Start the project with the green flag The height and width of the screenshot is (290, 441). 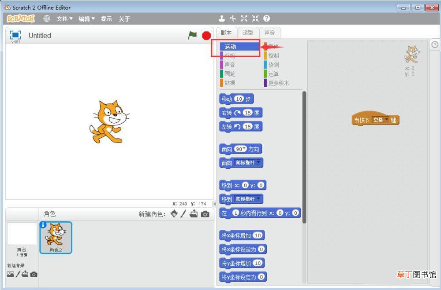coord(192,35)
